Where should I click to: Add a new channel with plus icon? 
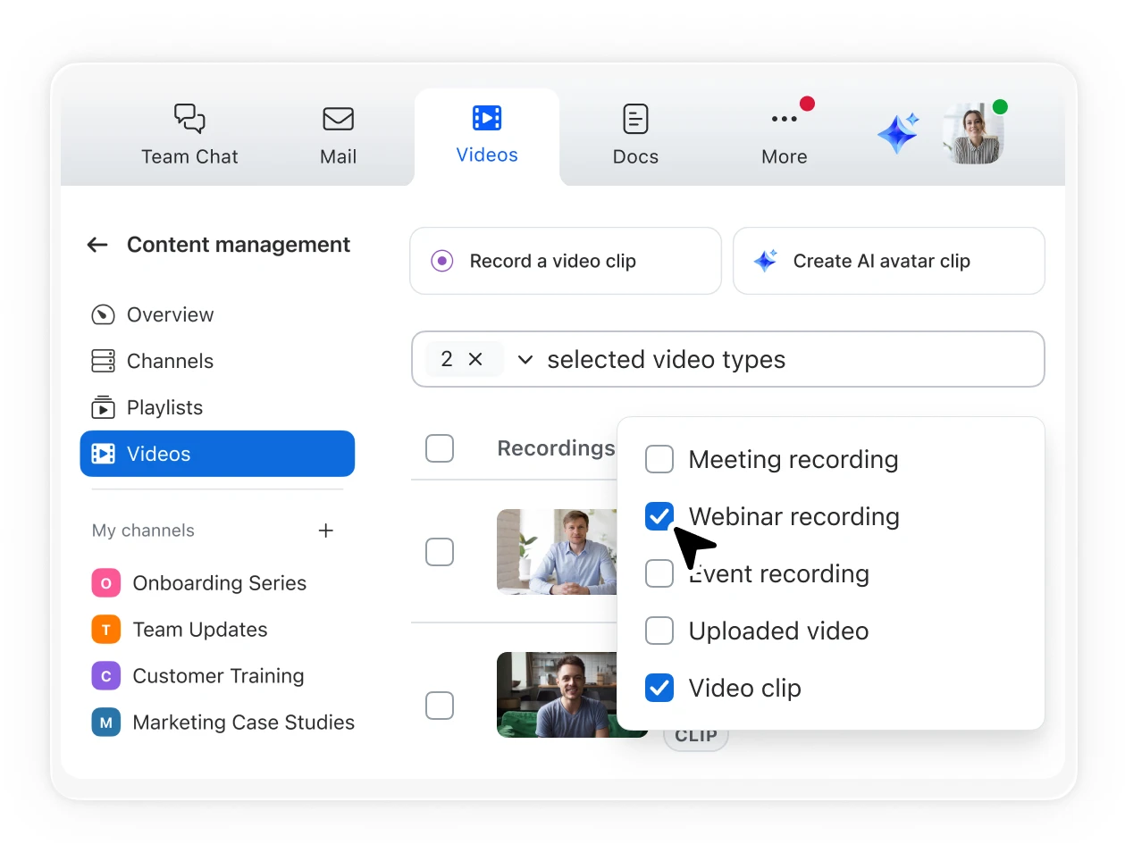(x=326, y=531)
